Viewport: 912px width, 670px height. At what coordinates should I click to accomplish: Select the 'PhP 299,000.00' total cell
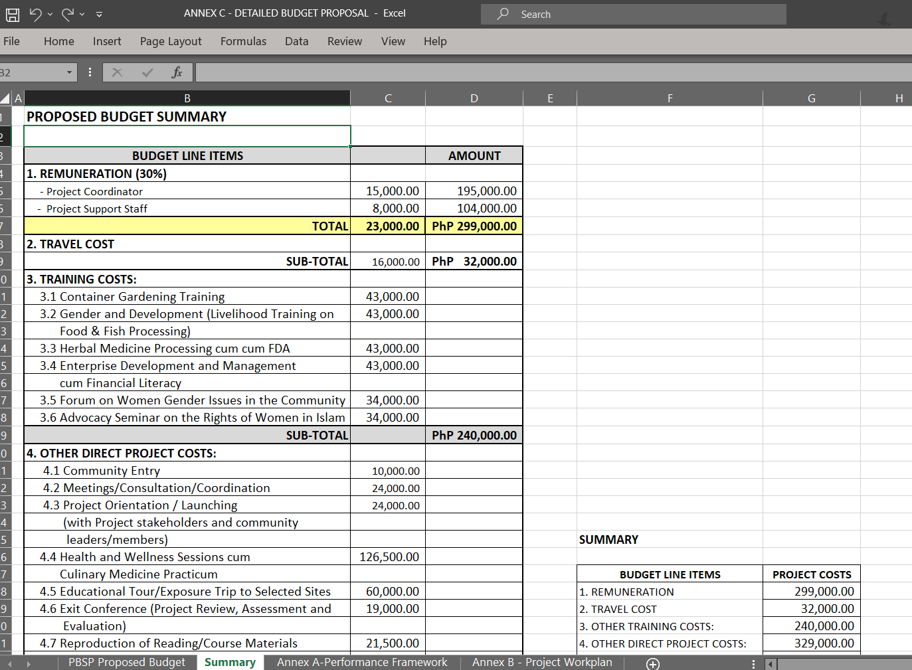pos(474,226)
